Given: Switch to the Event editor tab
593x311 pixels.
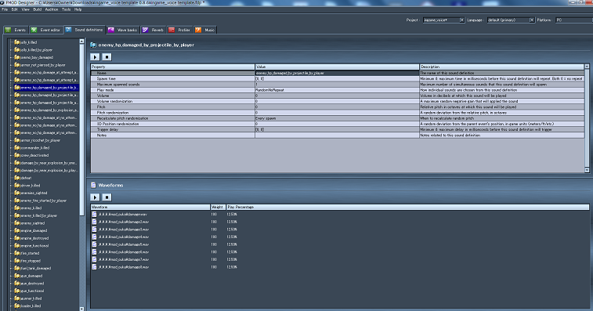Looking at the screenshot, I should (45, 30).
